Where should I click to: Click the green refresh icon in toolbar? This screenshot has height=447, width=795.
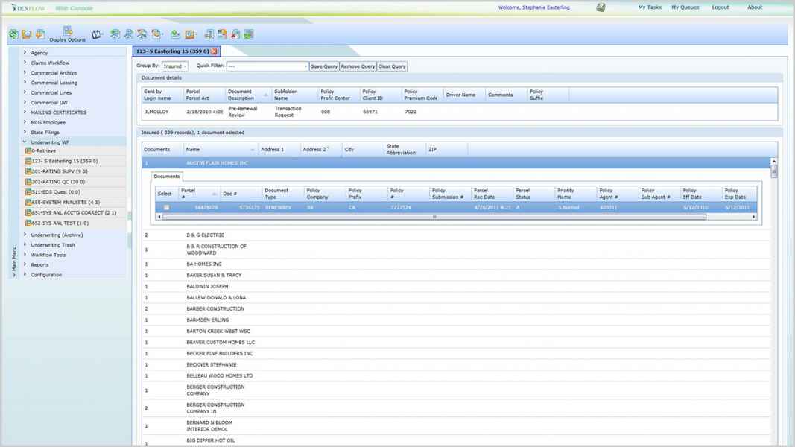pos(13,34)
